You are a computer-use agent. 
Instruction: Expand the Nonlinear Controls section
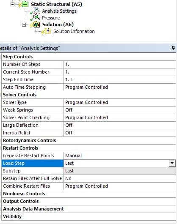24,194
